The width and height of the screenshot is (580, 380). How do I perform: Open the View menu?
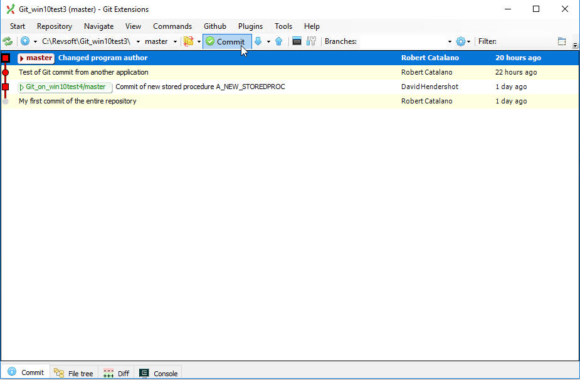[x=133, y=26]
